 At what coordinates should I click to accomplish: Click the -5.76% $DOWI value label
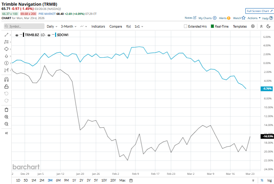point(267,88)
